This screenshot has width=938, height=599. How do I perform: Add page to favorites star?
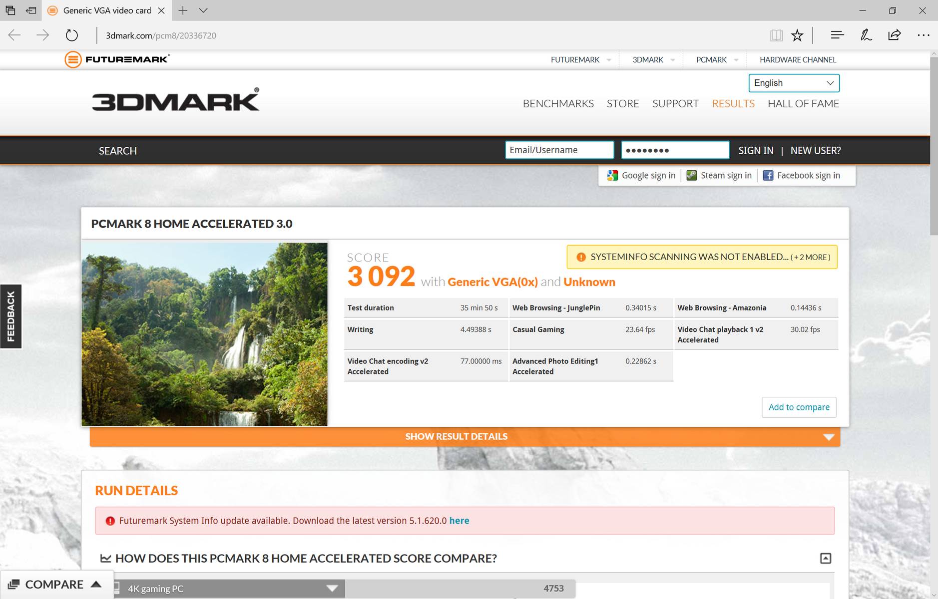[x=798, y=35]
